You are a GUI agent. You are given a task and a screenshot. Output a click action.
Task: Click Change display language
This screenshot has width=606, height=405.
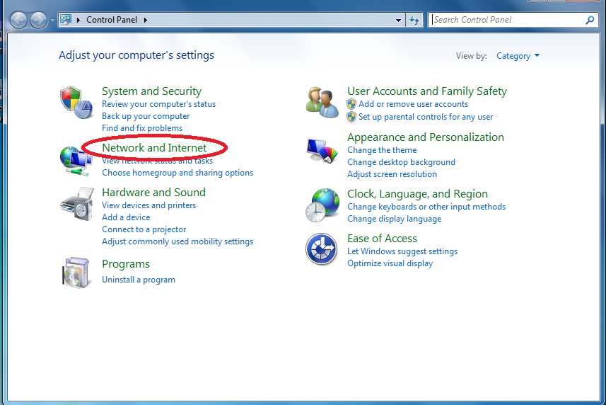pos(394,219)
